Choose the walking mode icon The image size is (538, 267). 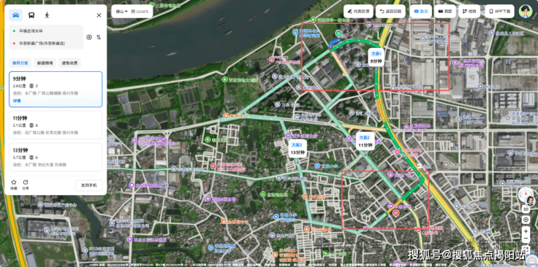coord(47,15)
